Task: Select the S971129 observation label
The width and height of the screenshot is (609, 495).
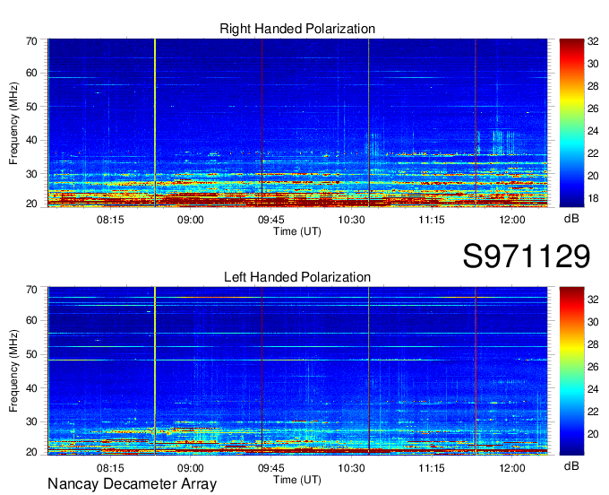Action: 527,256
